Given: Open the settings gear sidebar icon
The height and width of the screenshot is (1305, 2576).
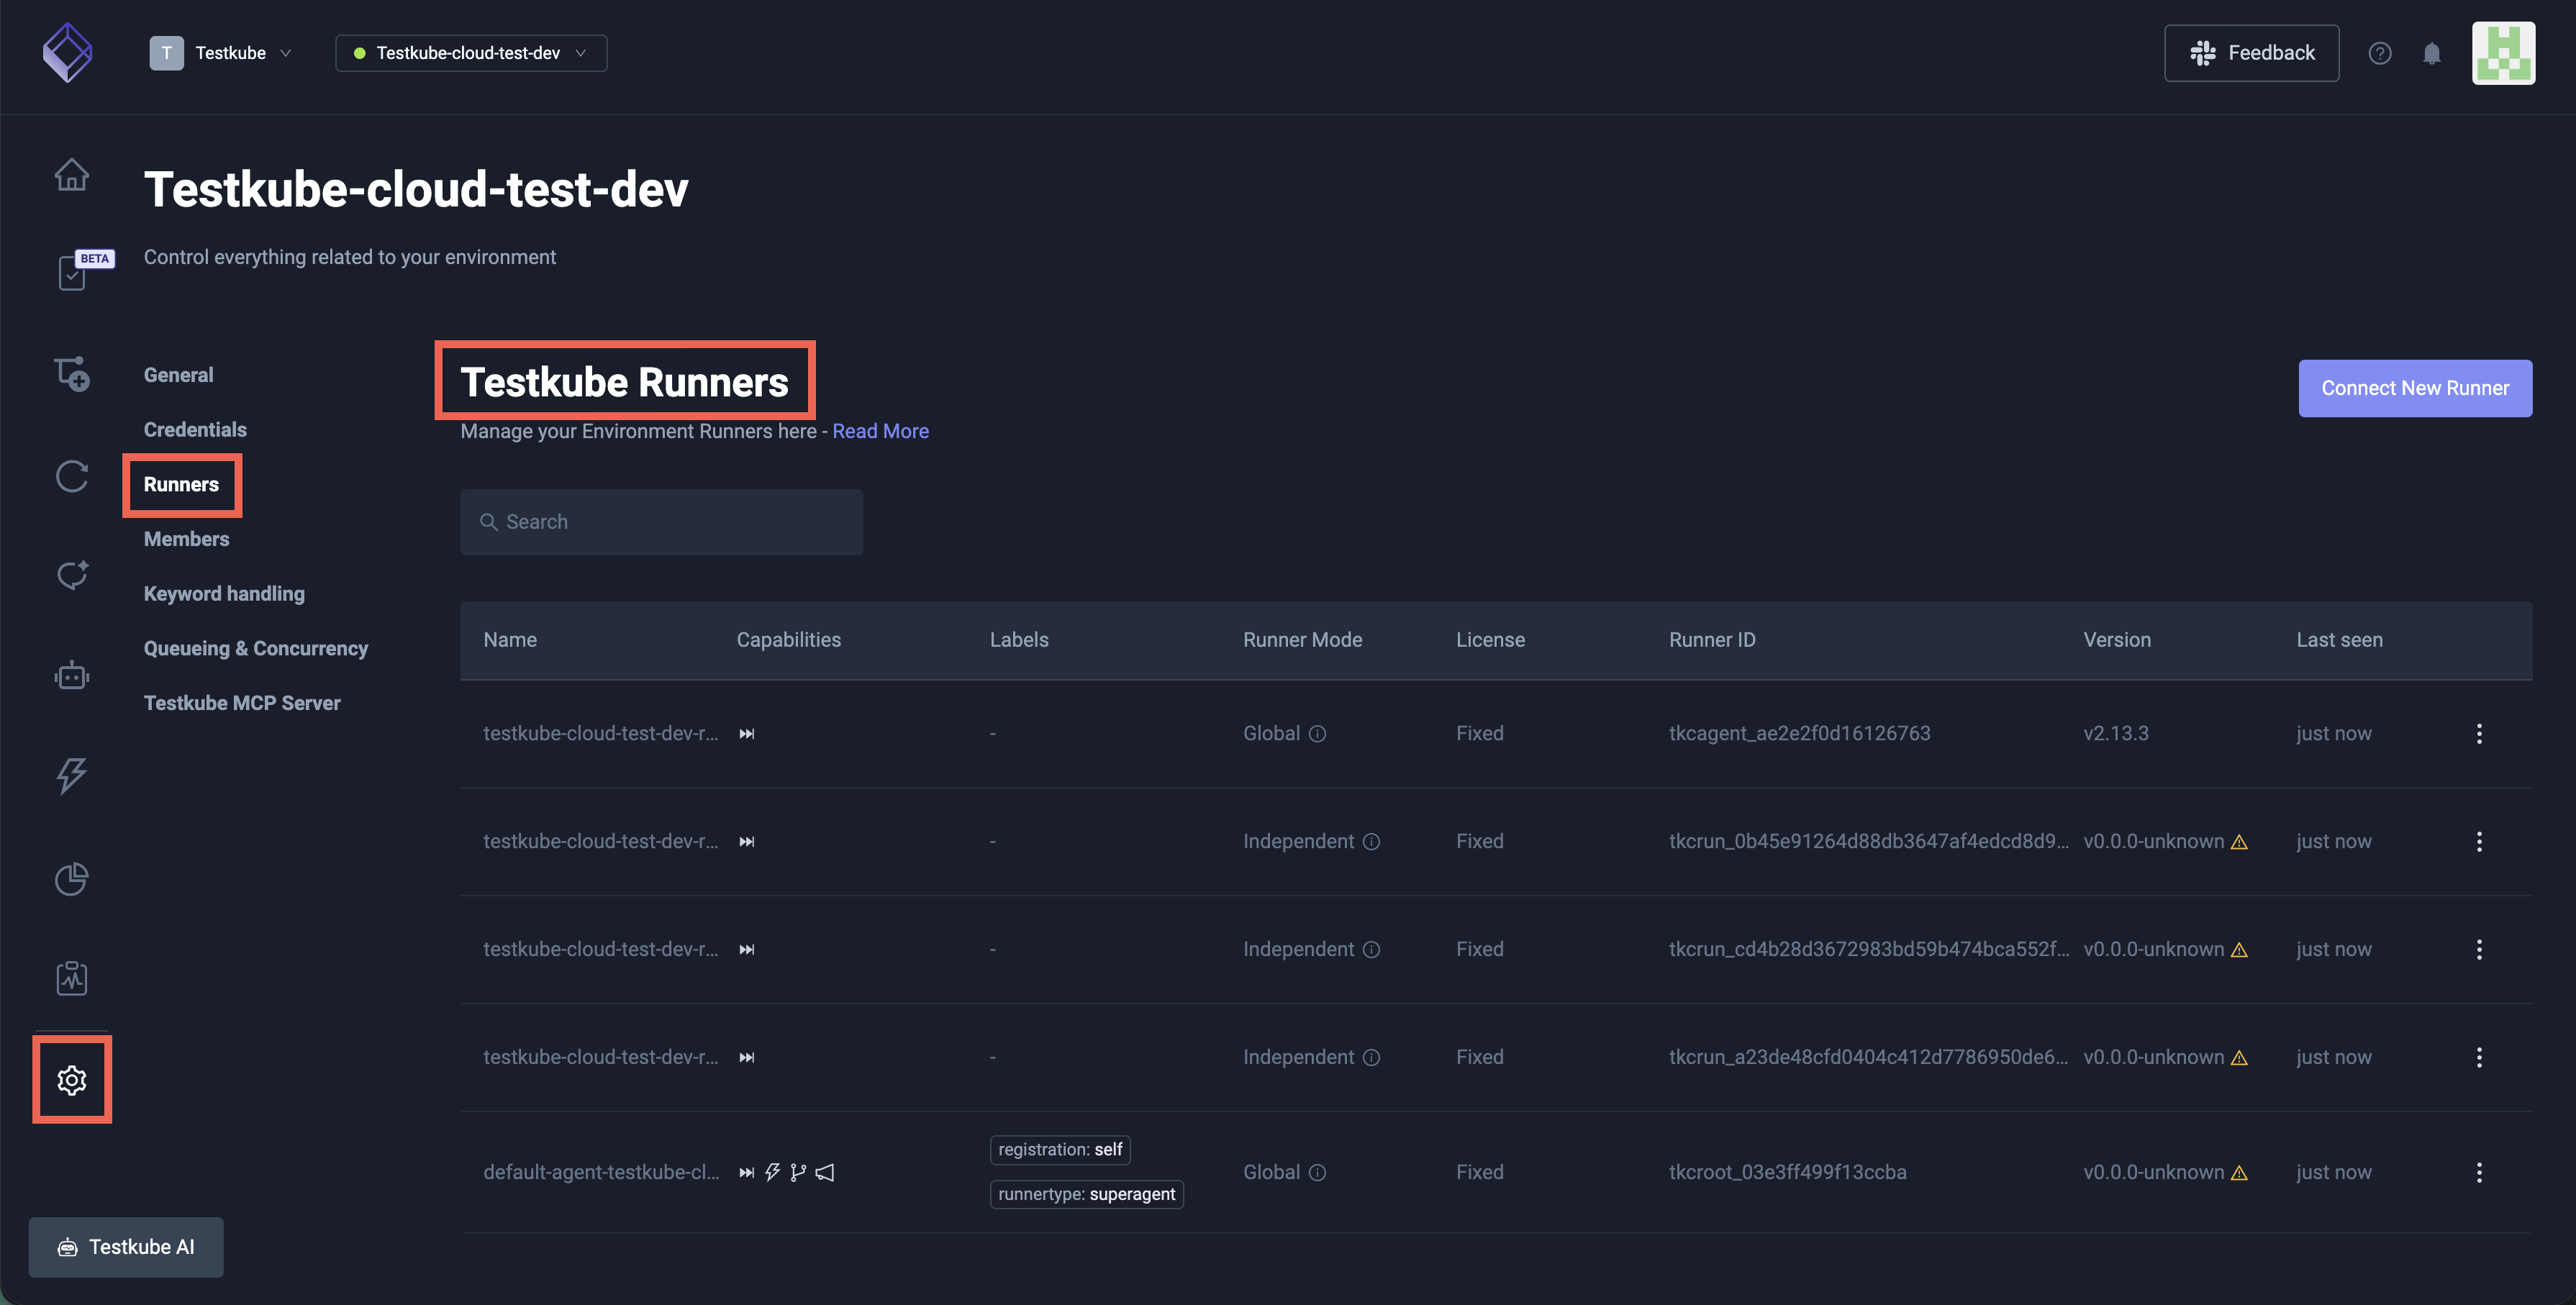Looking at the screenshot, I should tap(71, 1080).
